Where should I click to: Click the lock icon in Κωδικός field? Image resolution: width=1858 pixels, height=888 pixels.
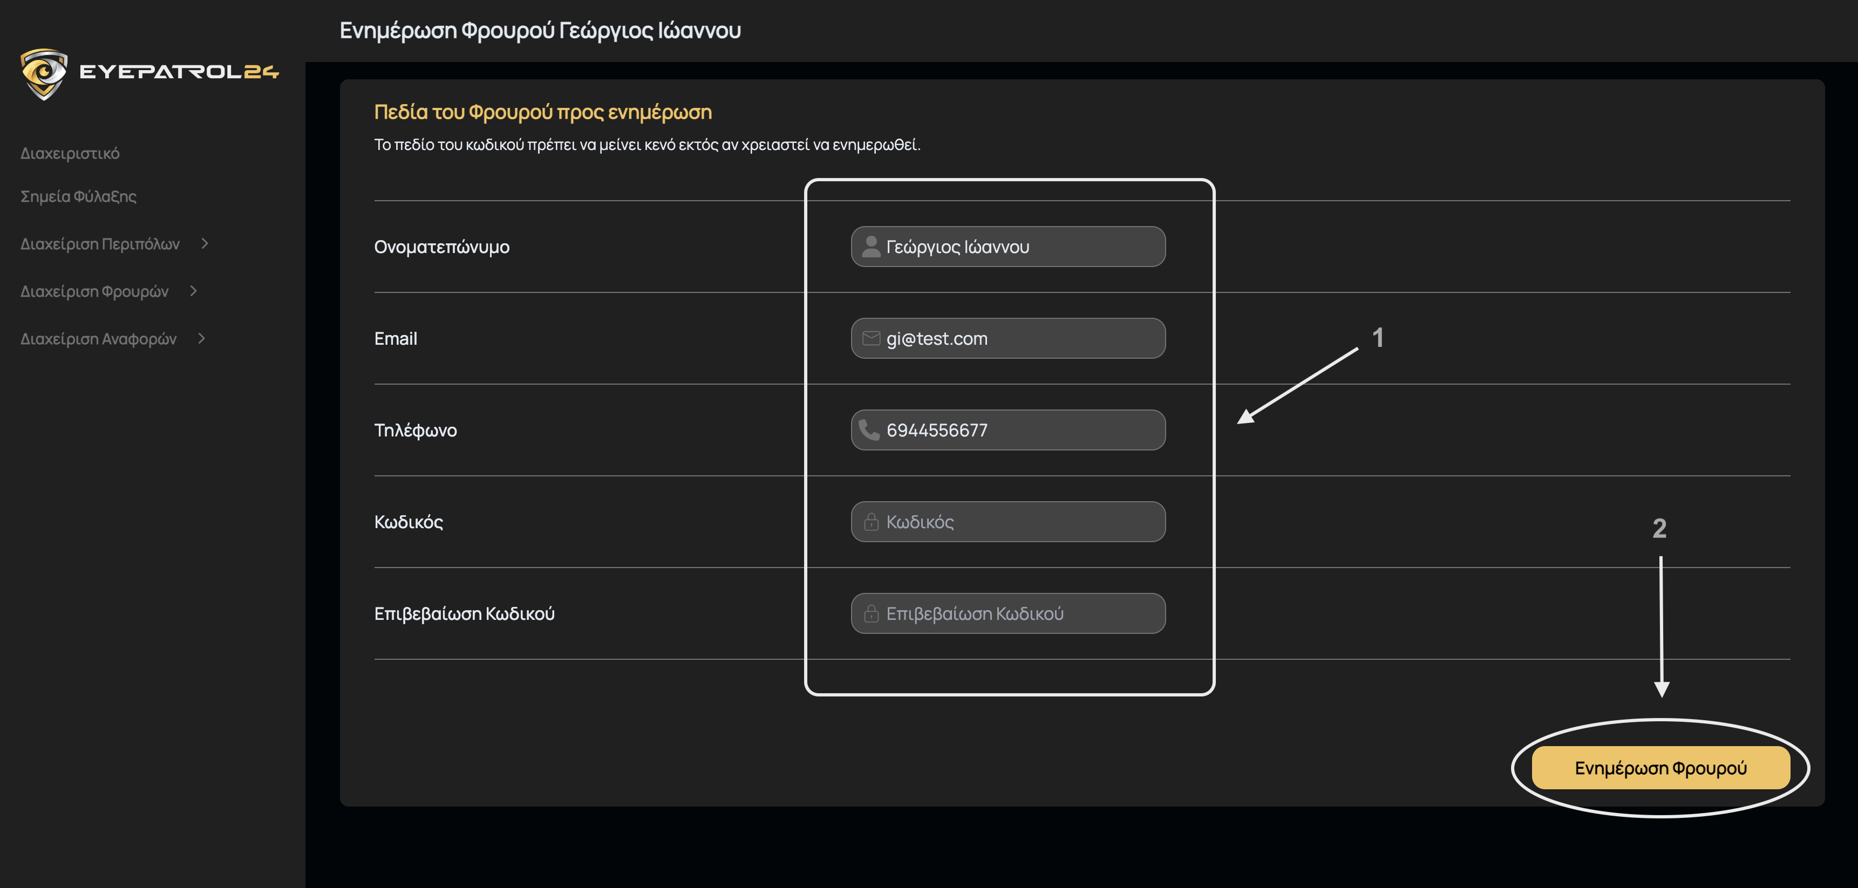coord(872,521)
